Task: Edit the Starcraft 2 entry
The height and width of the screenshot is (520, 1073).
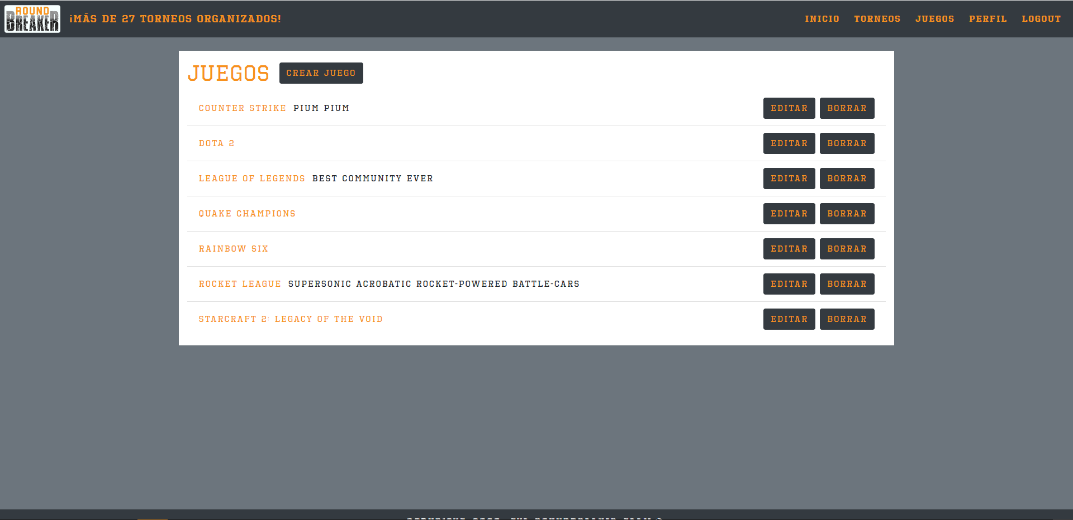Action: point(789,319)
